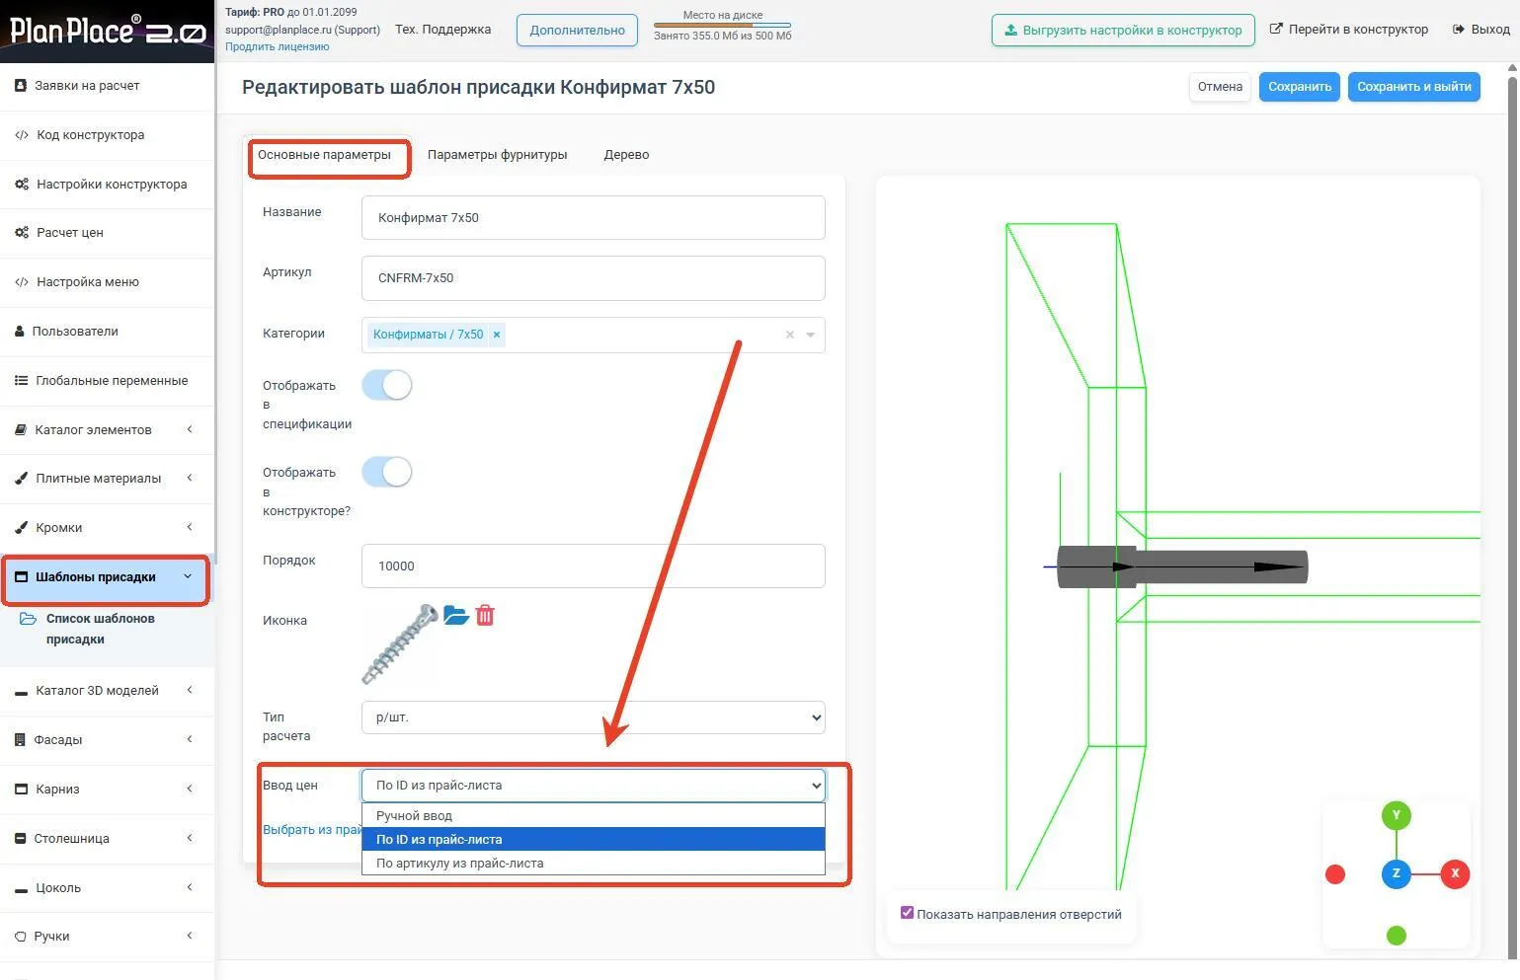This screenshot has width=1520, height=980.
Task: Click the unlabeled red gizmo ball next to Z
Action: click(x=1335, y=873)
